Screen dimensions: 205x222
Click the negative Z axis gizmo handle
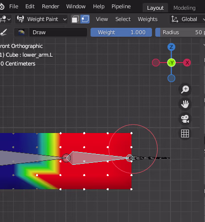[x=171, y=78]
